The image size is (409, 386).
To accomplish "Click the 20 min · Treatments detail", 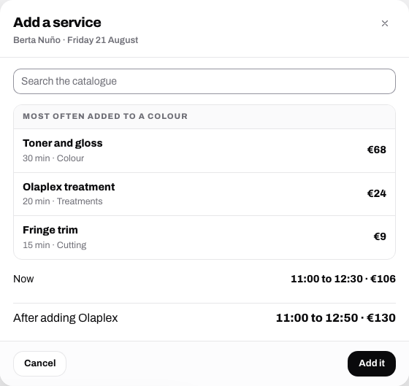I will (63, 201).
